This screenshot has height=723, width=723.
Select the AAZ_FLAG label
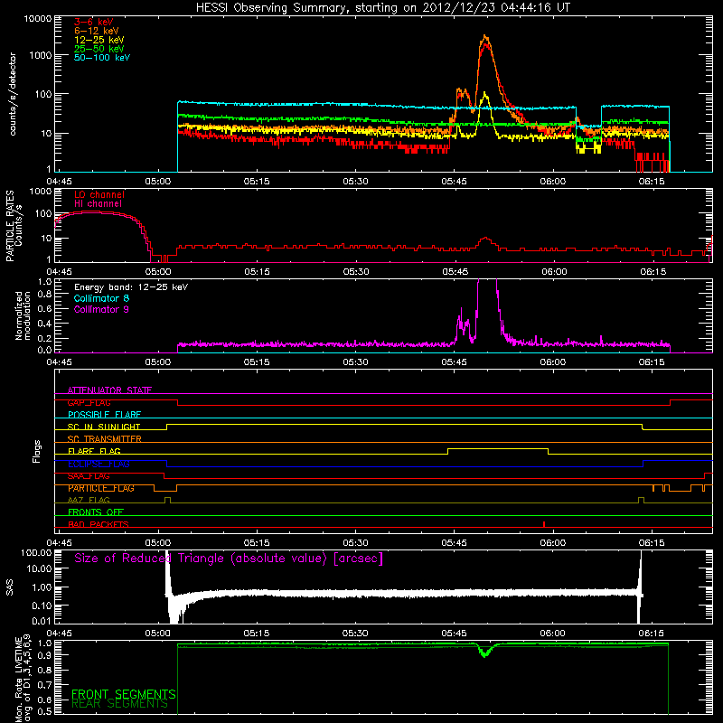pos(89,501)
